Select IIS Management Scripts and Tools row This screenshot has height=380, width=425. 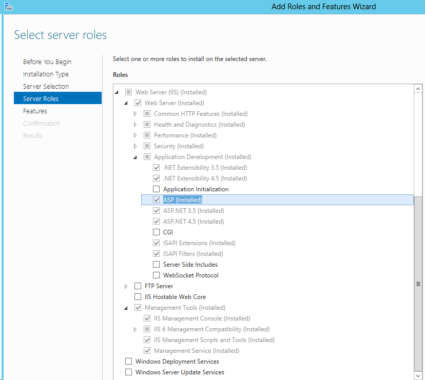tap(214, 339)
